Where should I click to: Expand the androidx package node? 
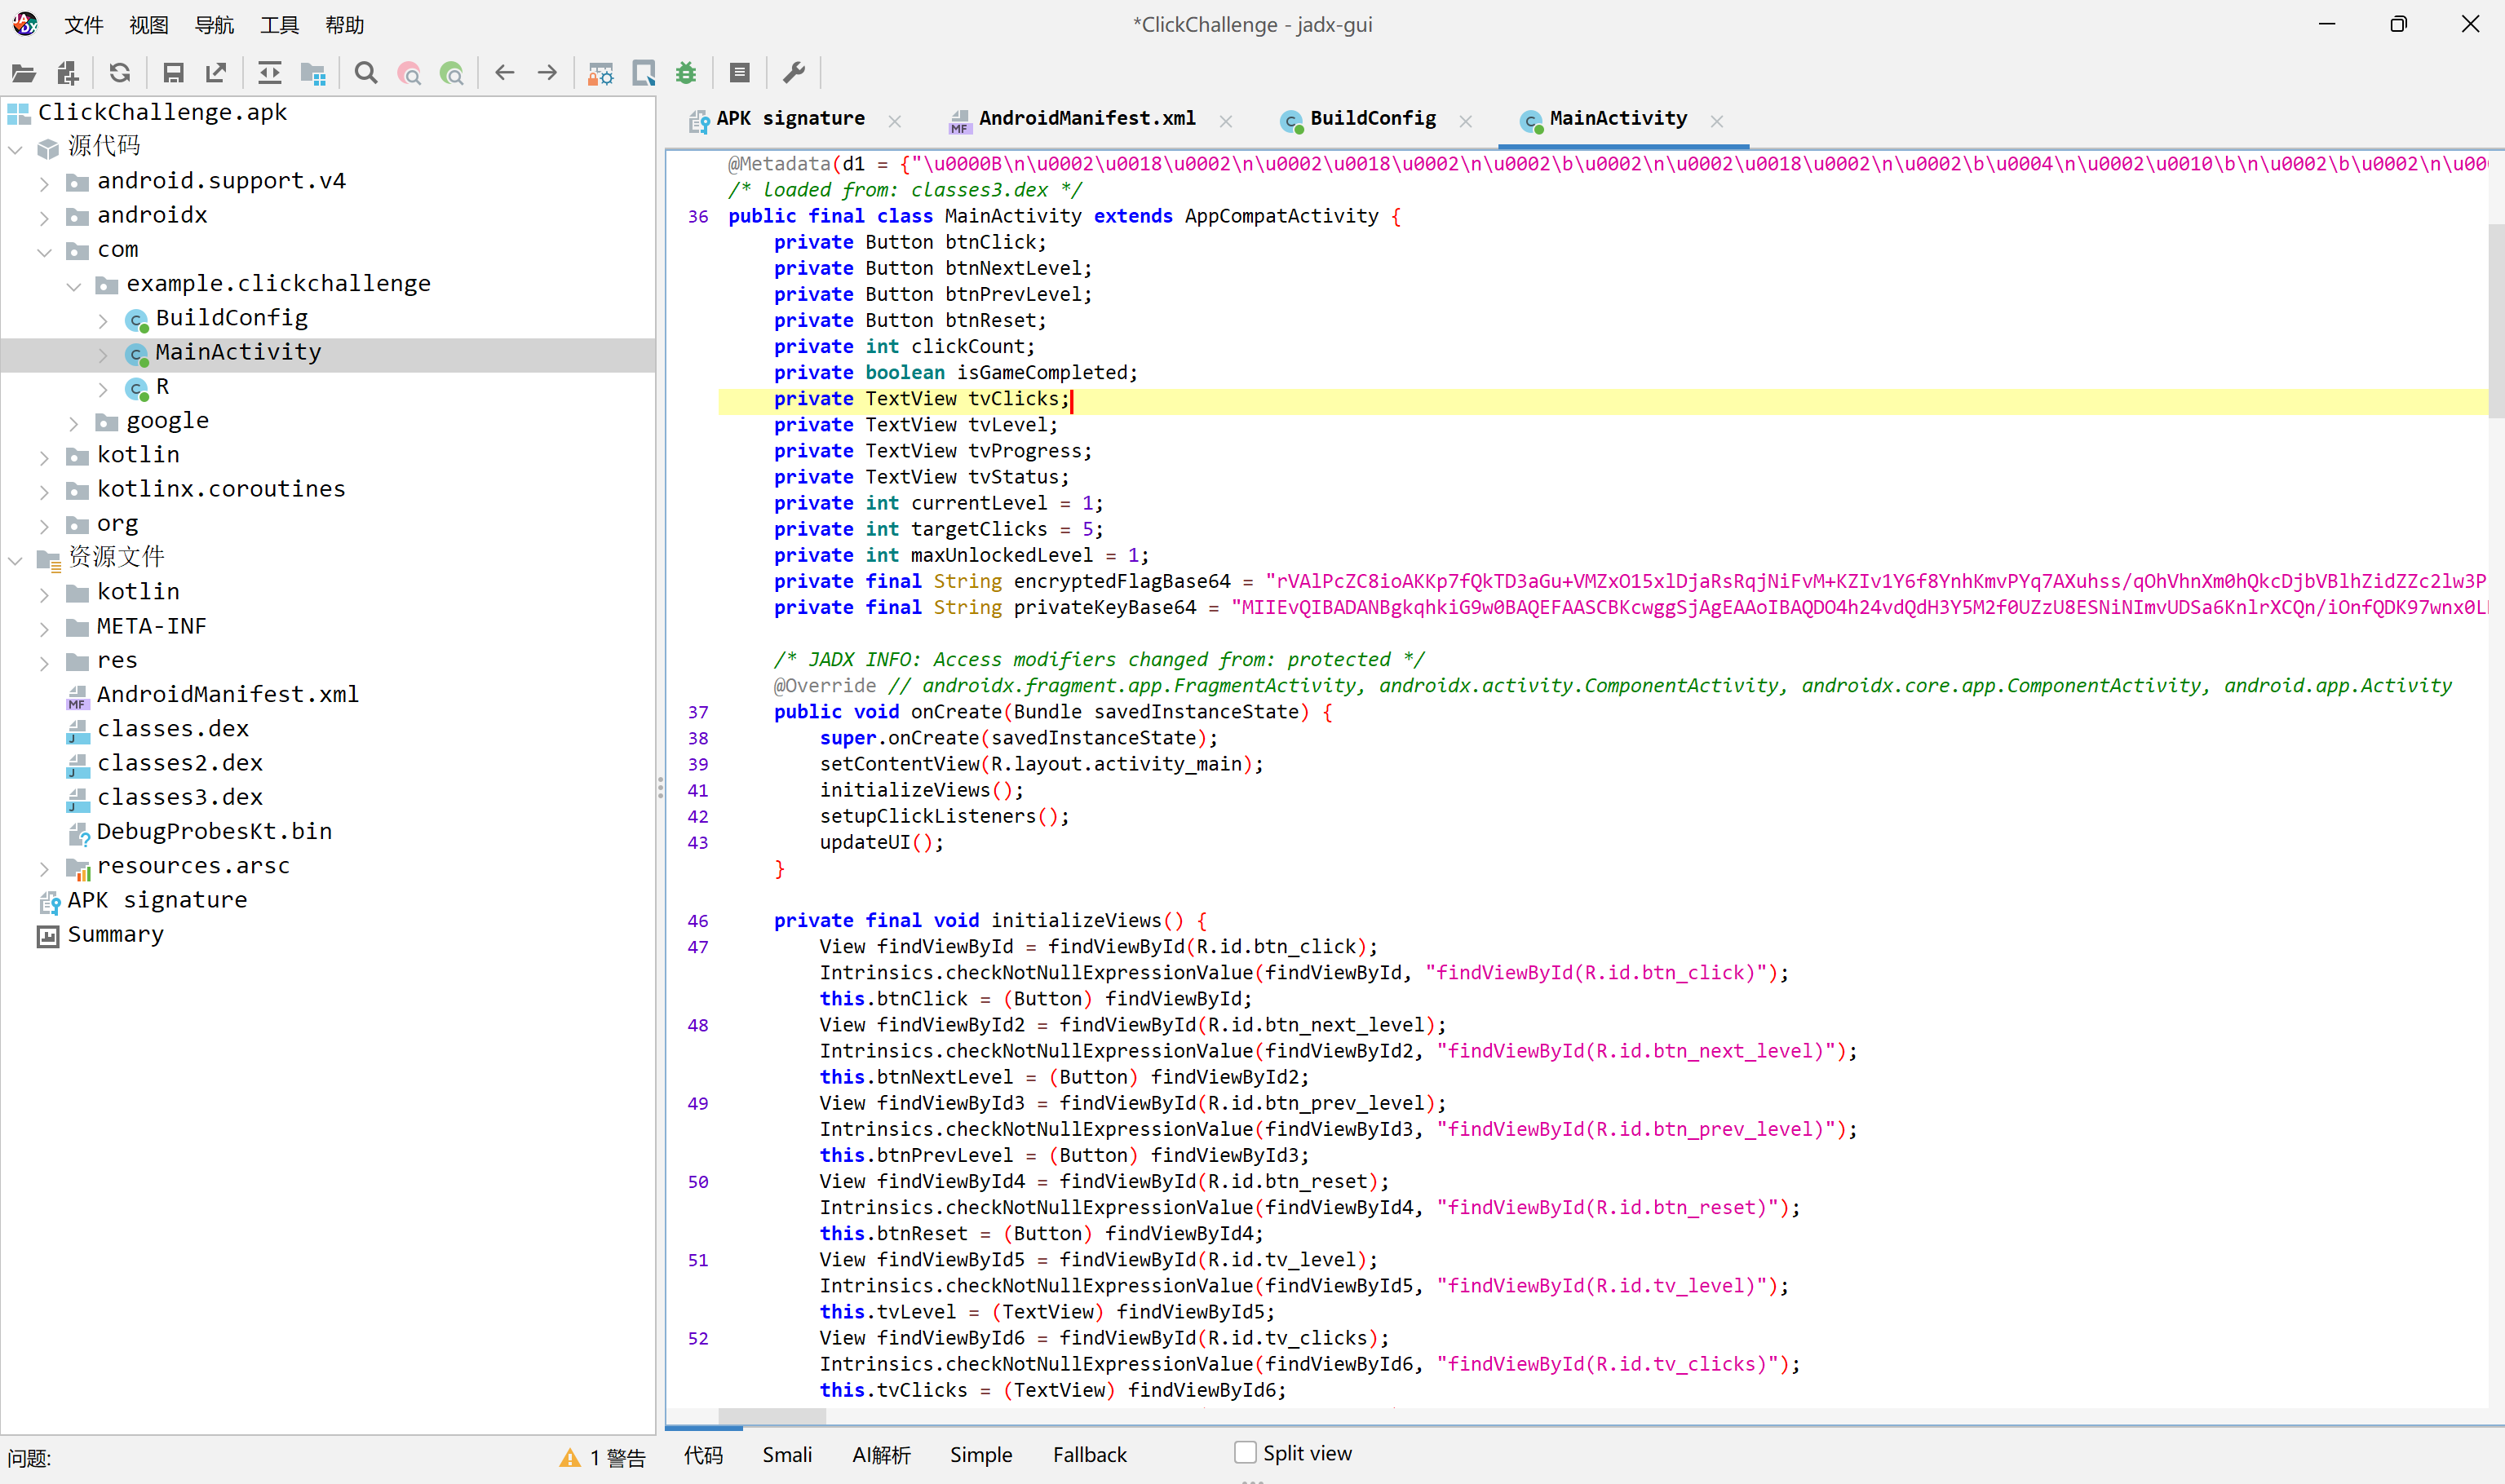(x=44, y=216)
